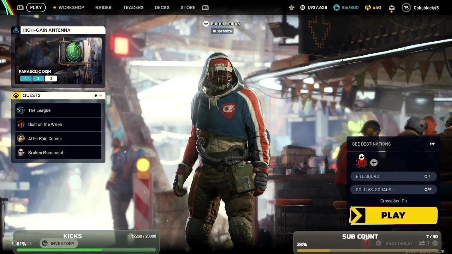Click the yellow Raider tokens icon
The width and height of the screenshot is (452, 254).
[367, 7]
